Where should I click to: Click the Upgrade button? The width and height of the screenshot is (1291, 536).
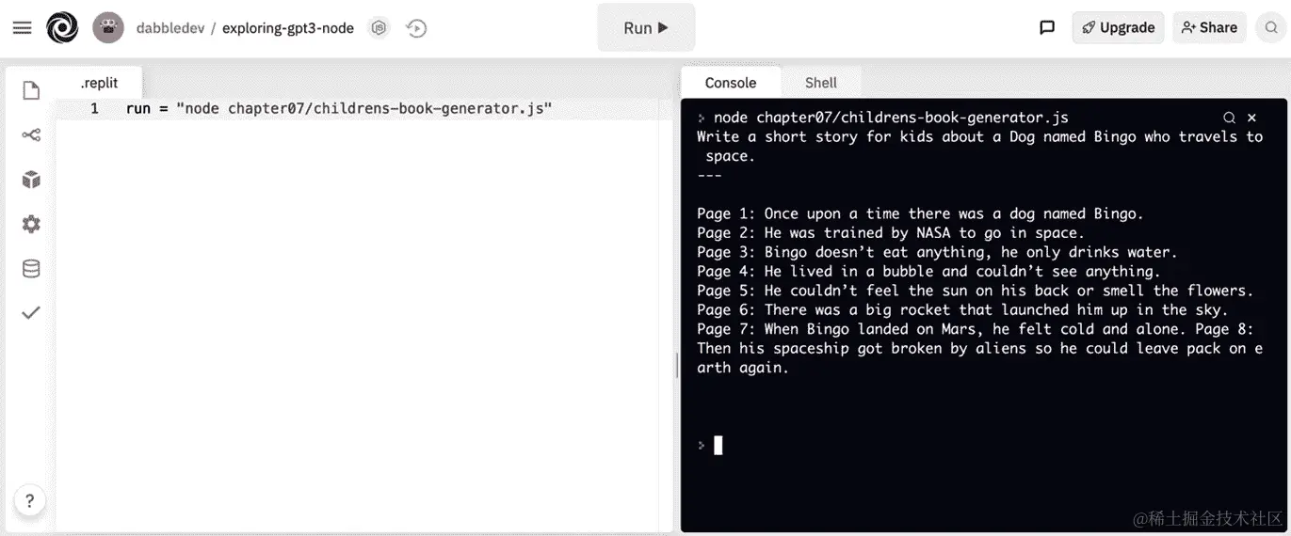point(1118,27)
